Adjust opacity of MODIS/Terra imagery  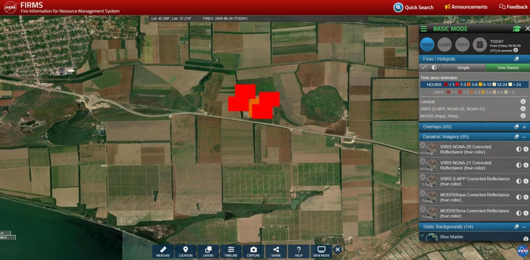click(519, 213)
